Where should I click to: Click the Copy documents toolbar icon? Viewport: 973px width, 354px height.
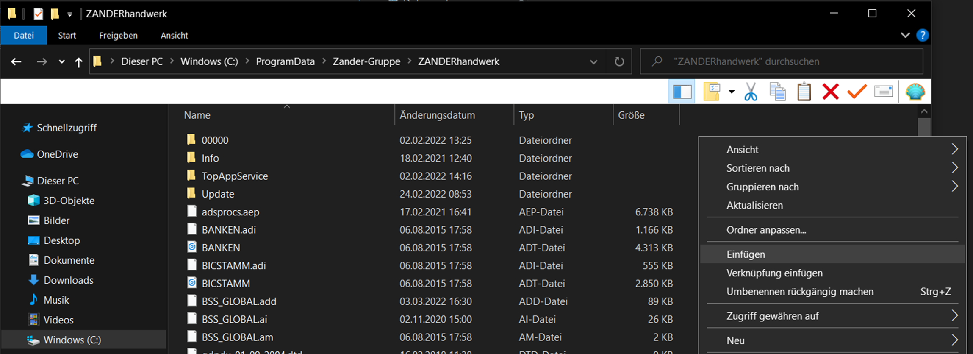coord(777,92)
